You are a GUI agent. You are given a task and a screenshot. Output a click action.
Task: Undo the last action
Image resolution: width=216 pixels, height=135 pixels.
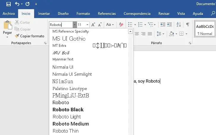[17, 4]
